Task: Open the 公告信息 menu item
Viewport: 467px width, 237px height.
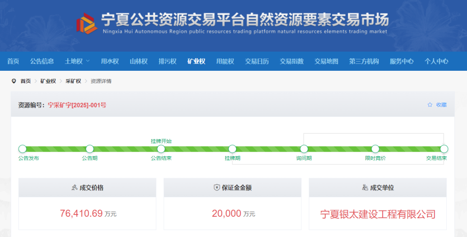Action: tap(42, 61)
